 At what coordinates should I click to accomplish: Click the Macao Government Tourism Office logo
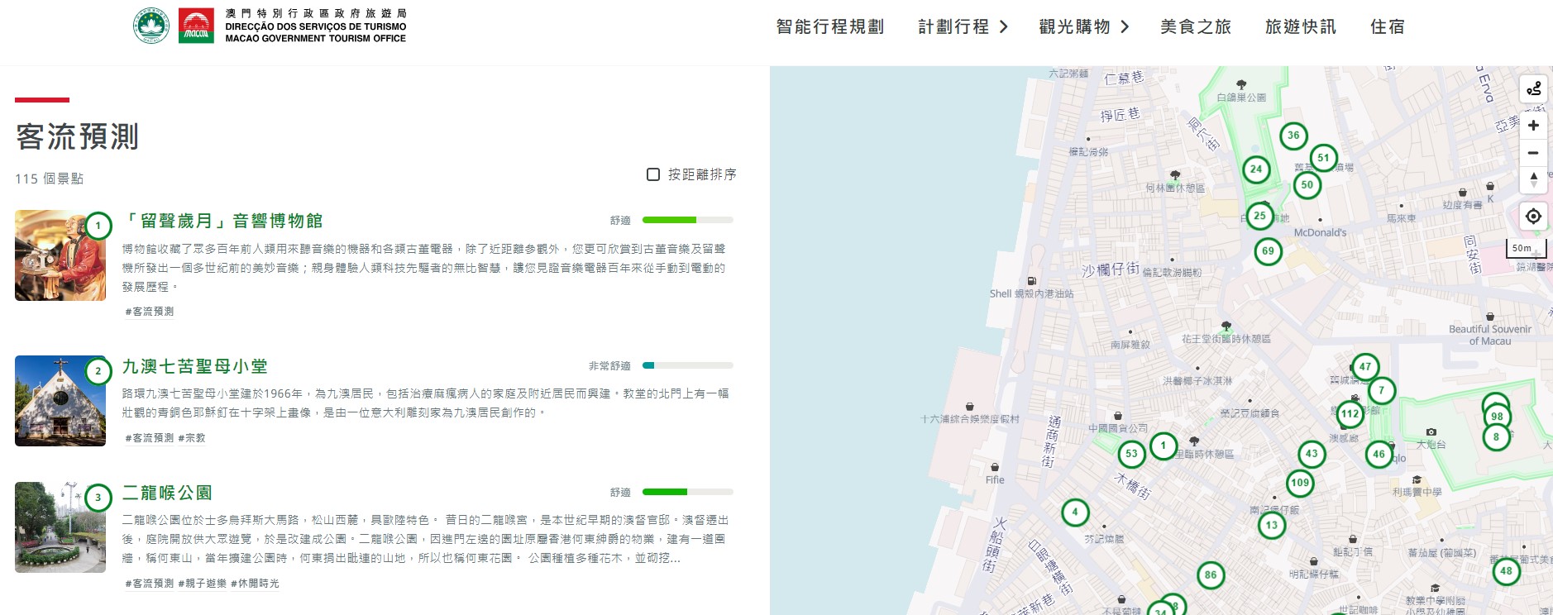(270, 26)
